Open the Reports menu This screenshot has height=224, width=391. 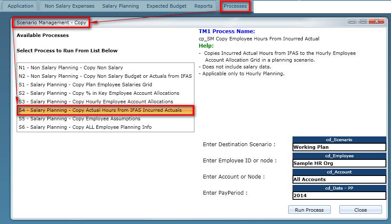tap(203, 6)
